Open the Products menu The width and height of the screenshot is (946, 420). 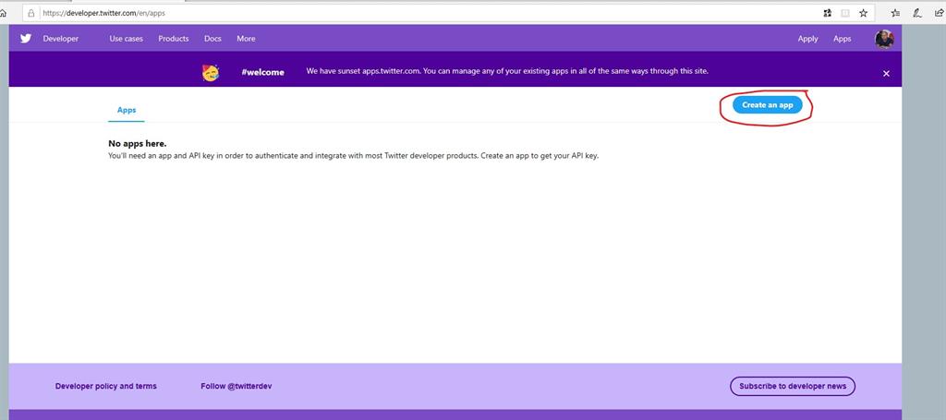point(174,39)
